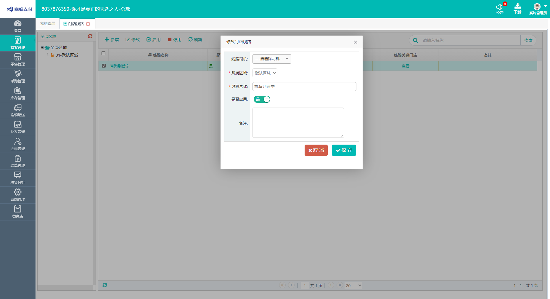Open the 线路司机 driver dropdown

[272, 59]
